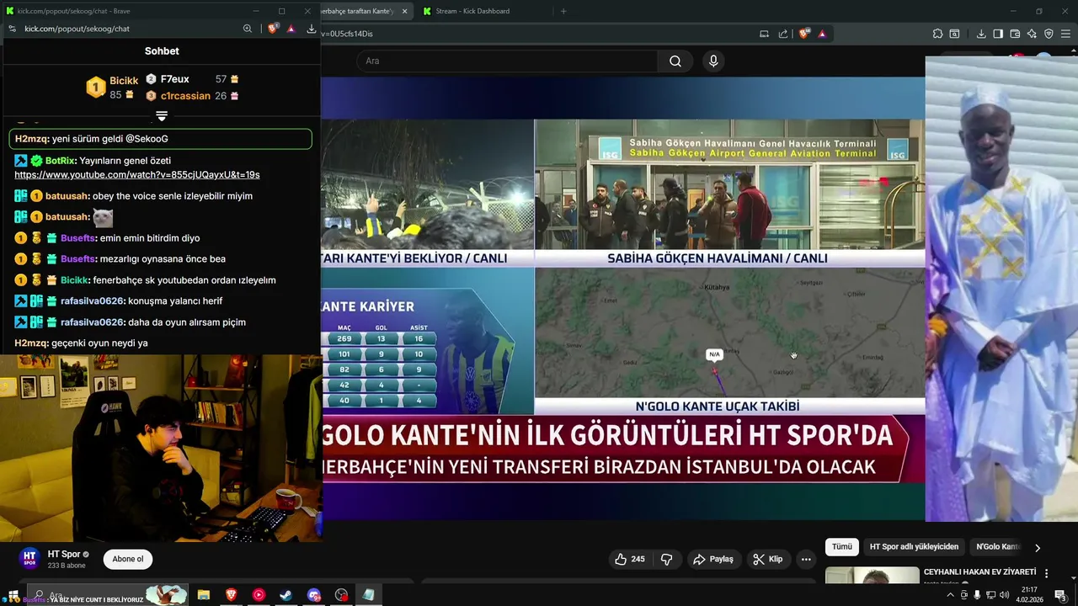The height and width of the screenshot is (606, 1078).
Task: Open the Brave Wallet icon
Action: [x=1015, y=34]
